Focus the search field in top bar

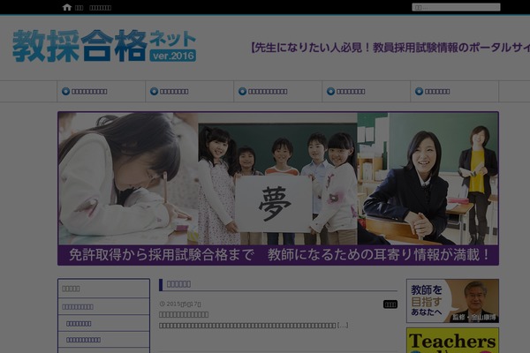tap(456, 7)
